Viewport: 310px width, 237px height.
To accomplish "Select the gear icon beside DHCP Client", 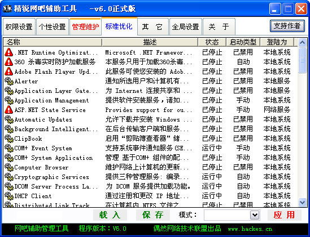I will [x=8, y=196].
